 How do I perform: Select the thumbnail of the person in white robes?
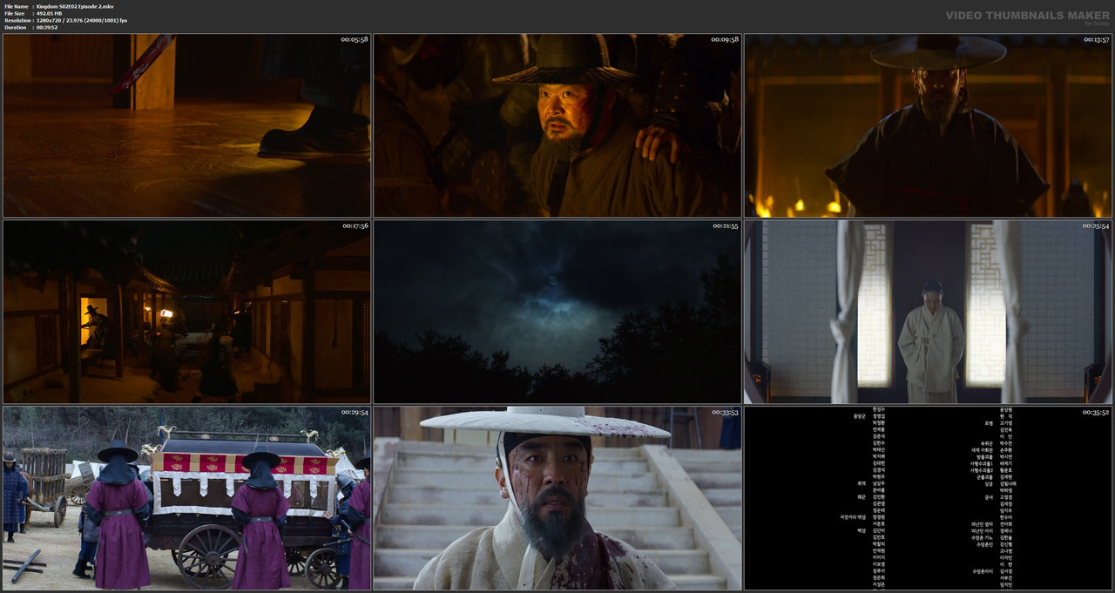coord(928,312)
